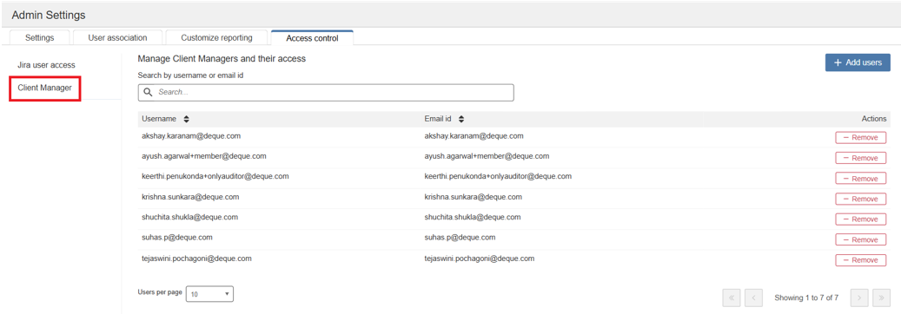Viewport: 901px width, 314px height.
Task: Click the Admin Settings page title
Action: 49,15
